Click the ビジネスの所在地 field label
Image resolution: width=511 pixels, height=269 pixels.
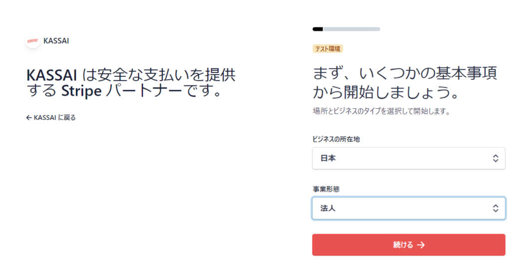point(336,139)
